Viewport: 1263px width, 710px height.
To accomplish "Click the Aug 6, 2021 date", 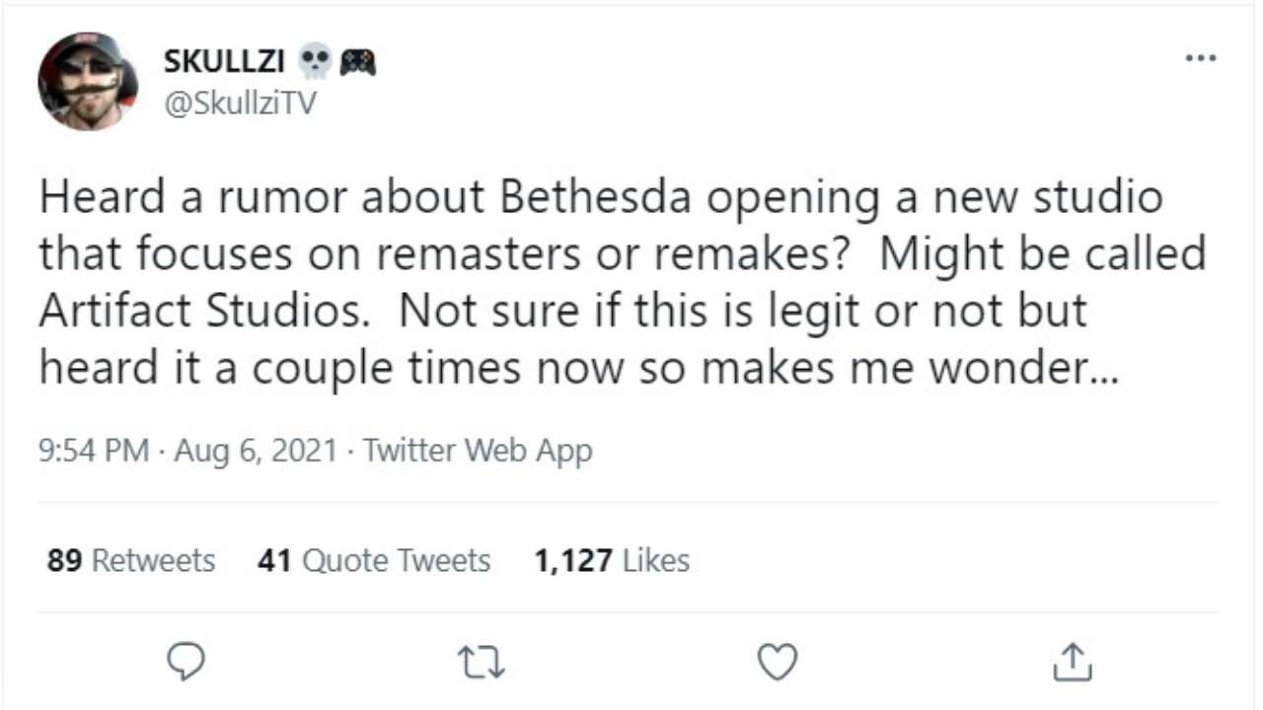I will point(257,452).
